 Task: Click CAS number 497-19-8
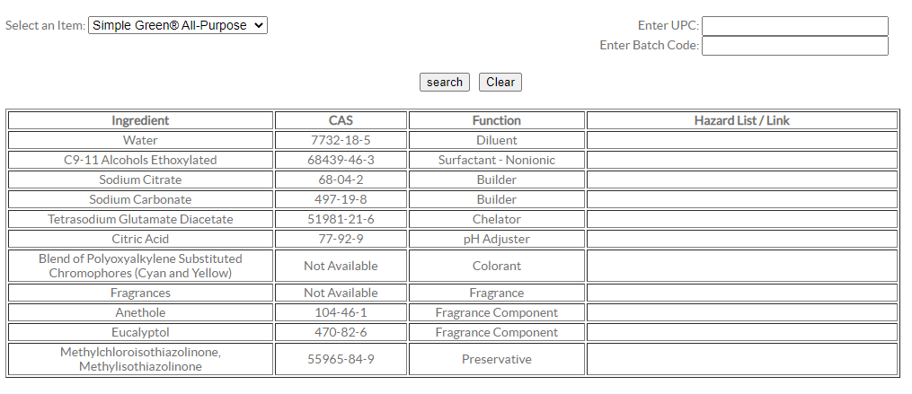coord(341,199)
